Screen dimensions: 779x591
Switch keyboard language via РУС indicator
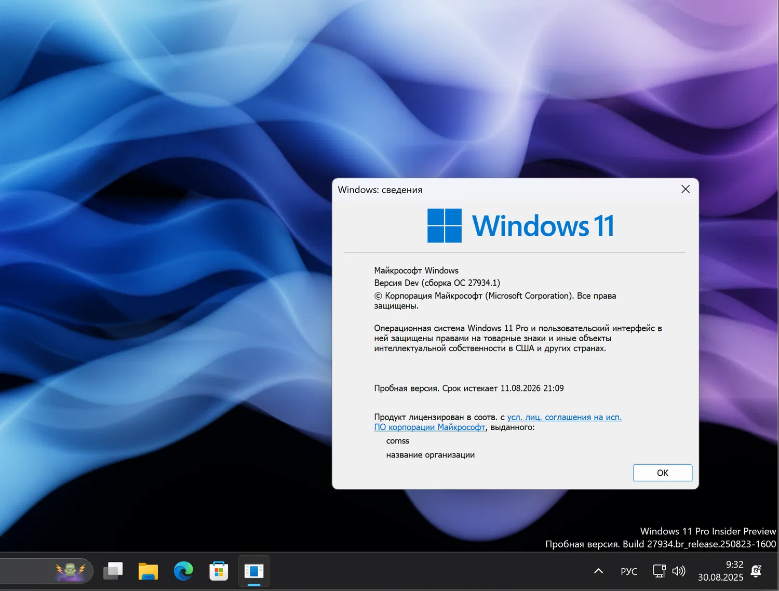pyautogui.click(x=628, y=571)
